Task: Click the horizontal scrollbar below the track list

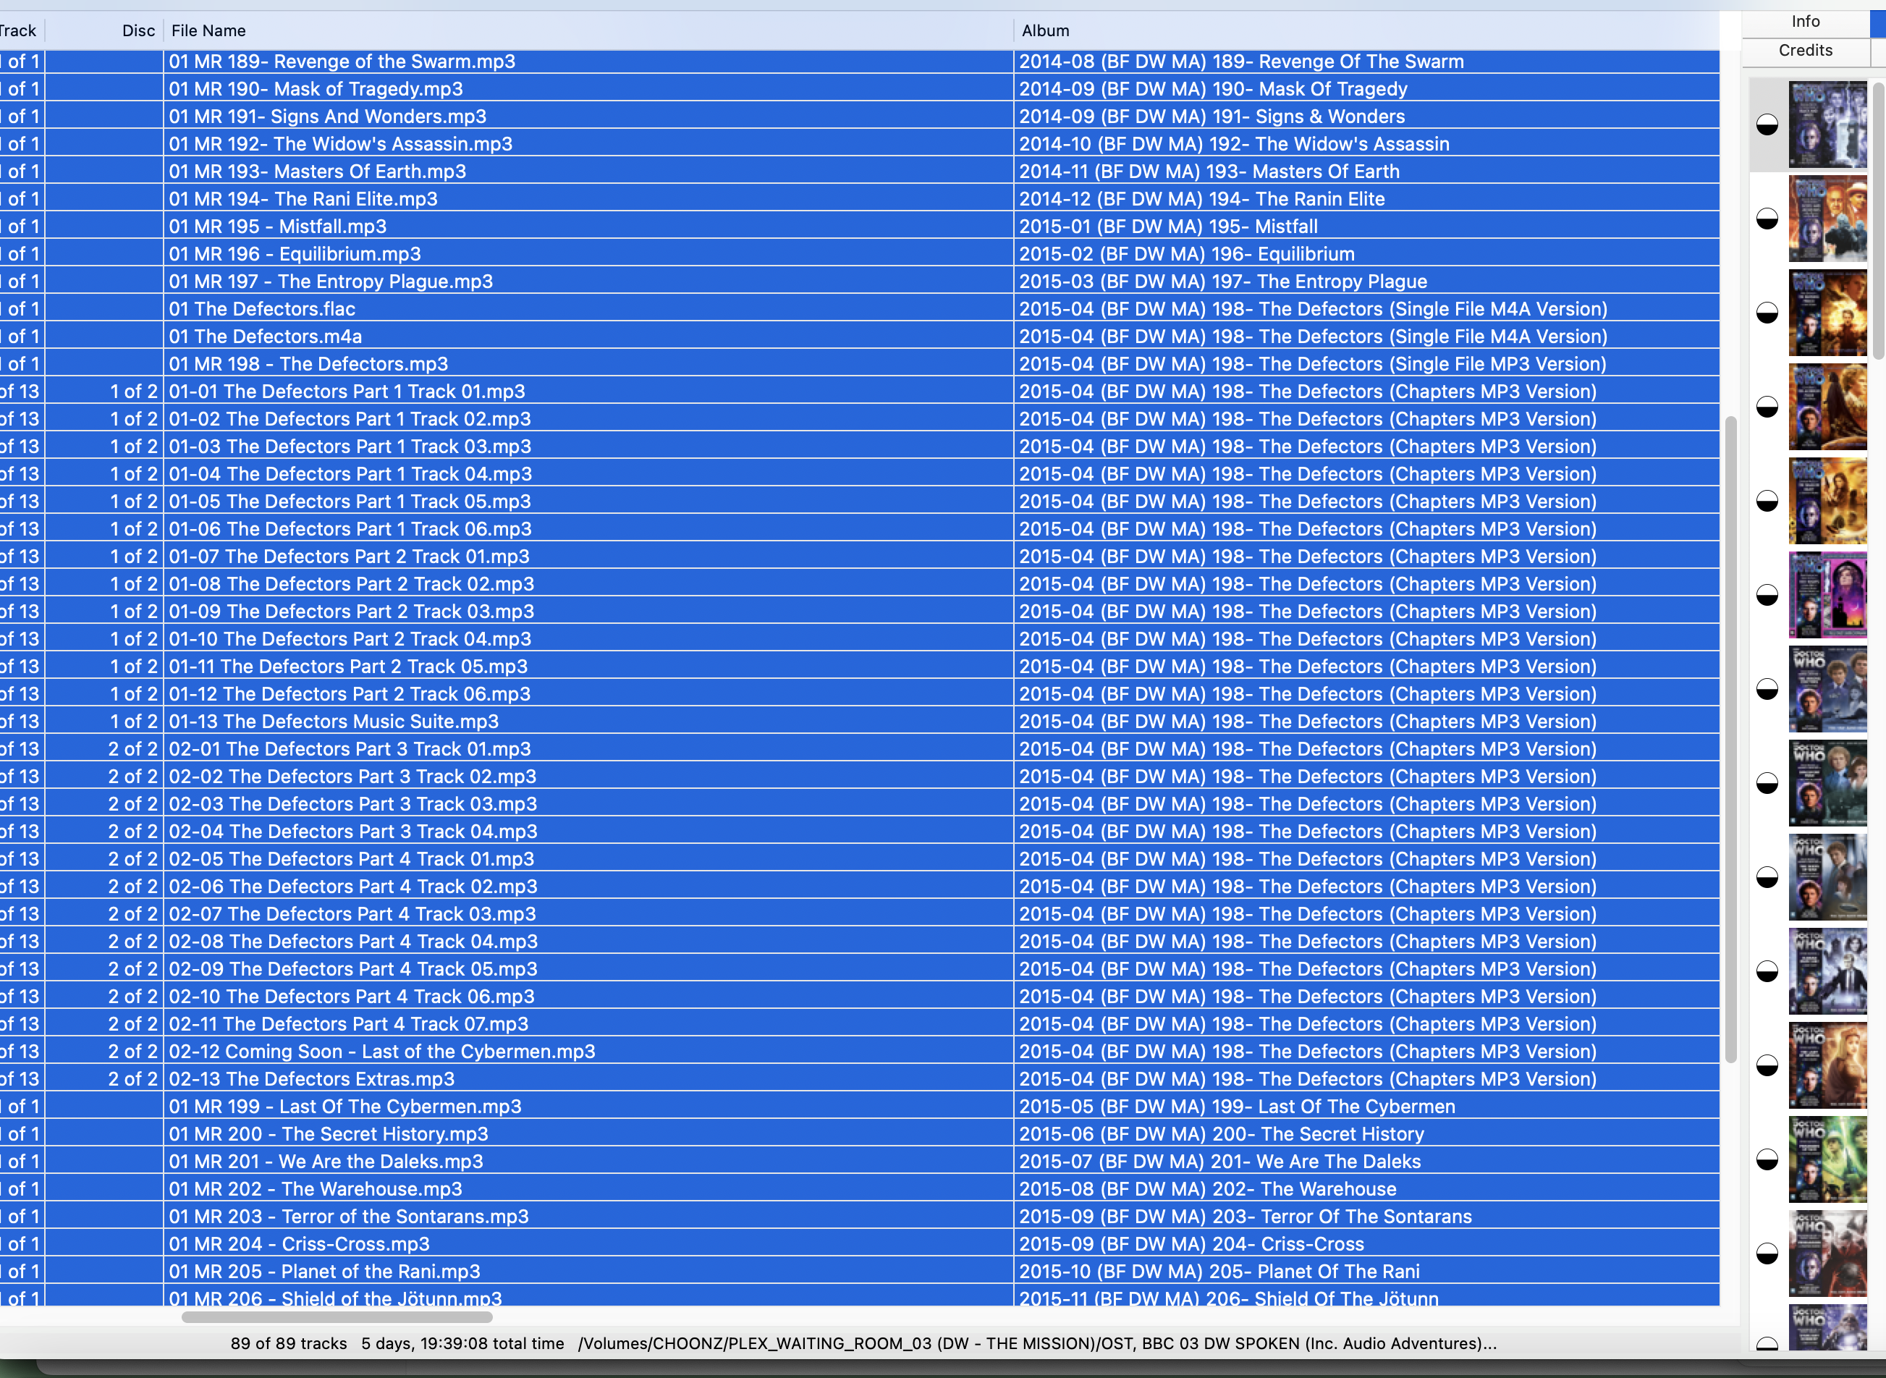Action: coord(336,1318)
